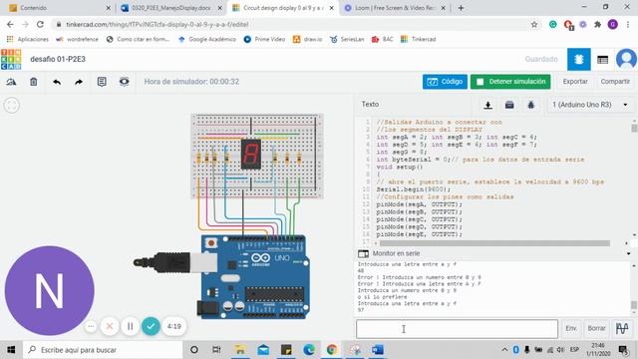Click the Código button

[x=445, y=82]
